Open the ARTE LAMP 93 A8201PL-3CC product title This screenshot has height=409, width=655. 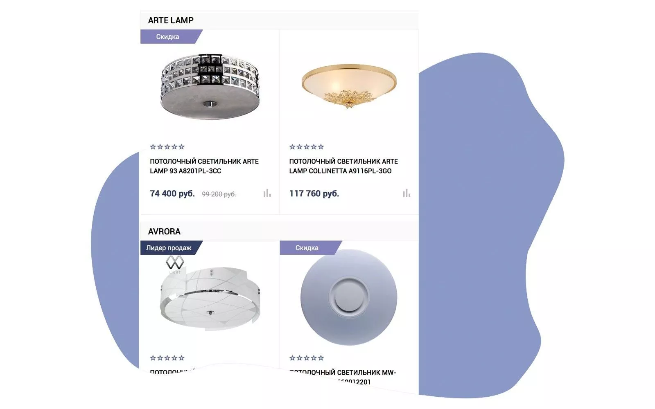204,166
